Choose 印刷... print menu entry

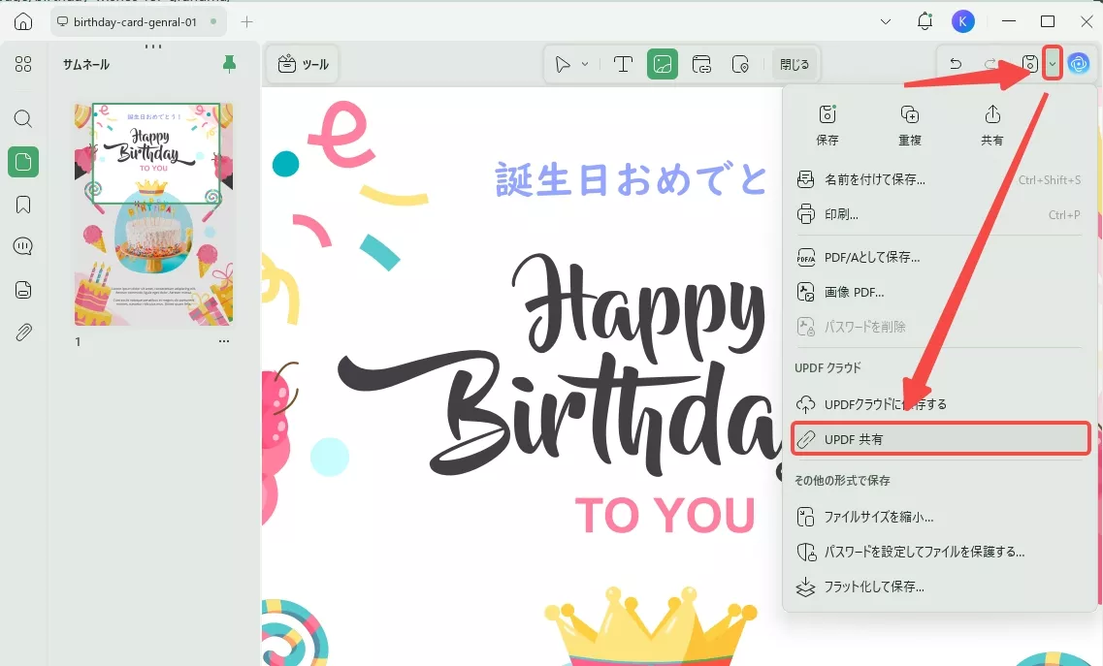pyautogui.click(x=940, y=214)
